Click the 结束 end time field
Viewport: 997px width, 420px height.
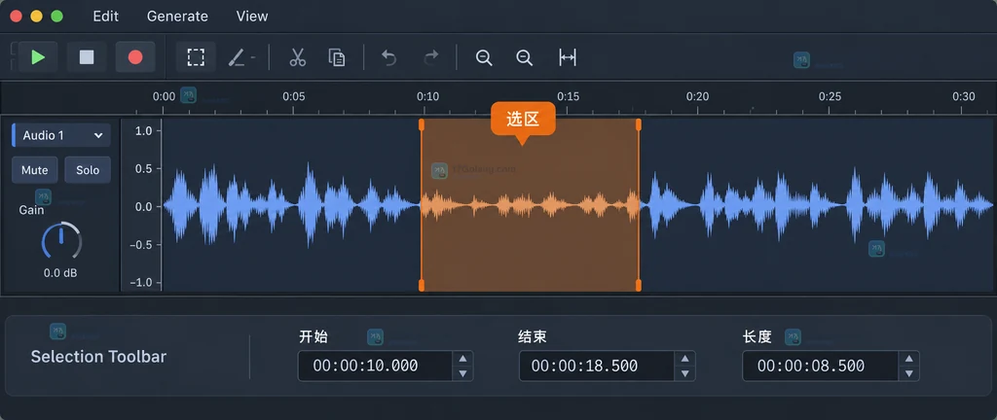coord(597,367)
